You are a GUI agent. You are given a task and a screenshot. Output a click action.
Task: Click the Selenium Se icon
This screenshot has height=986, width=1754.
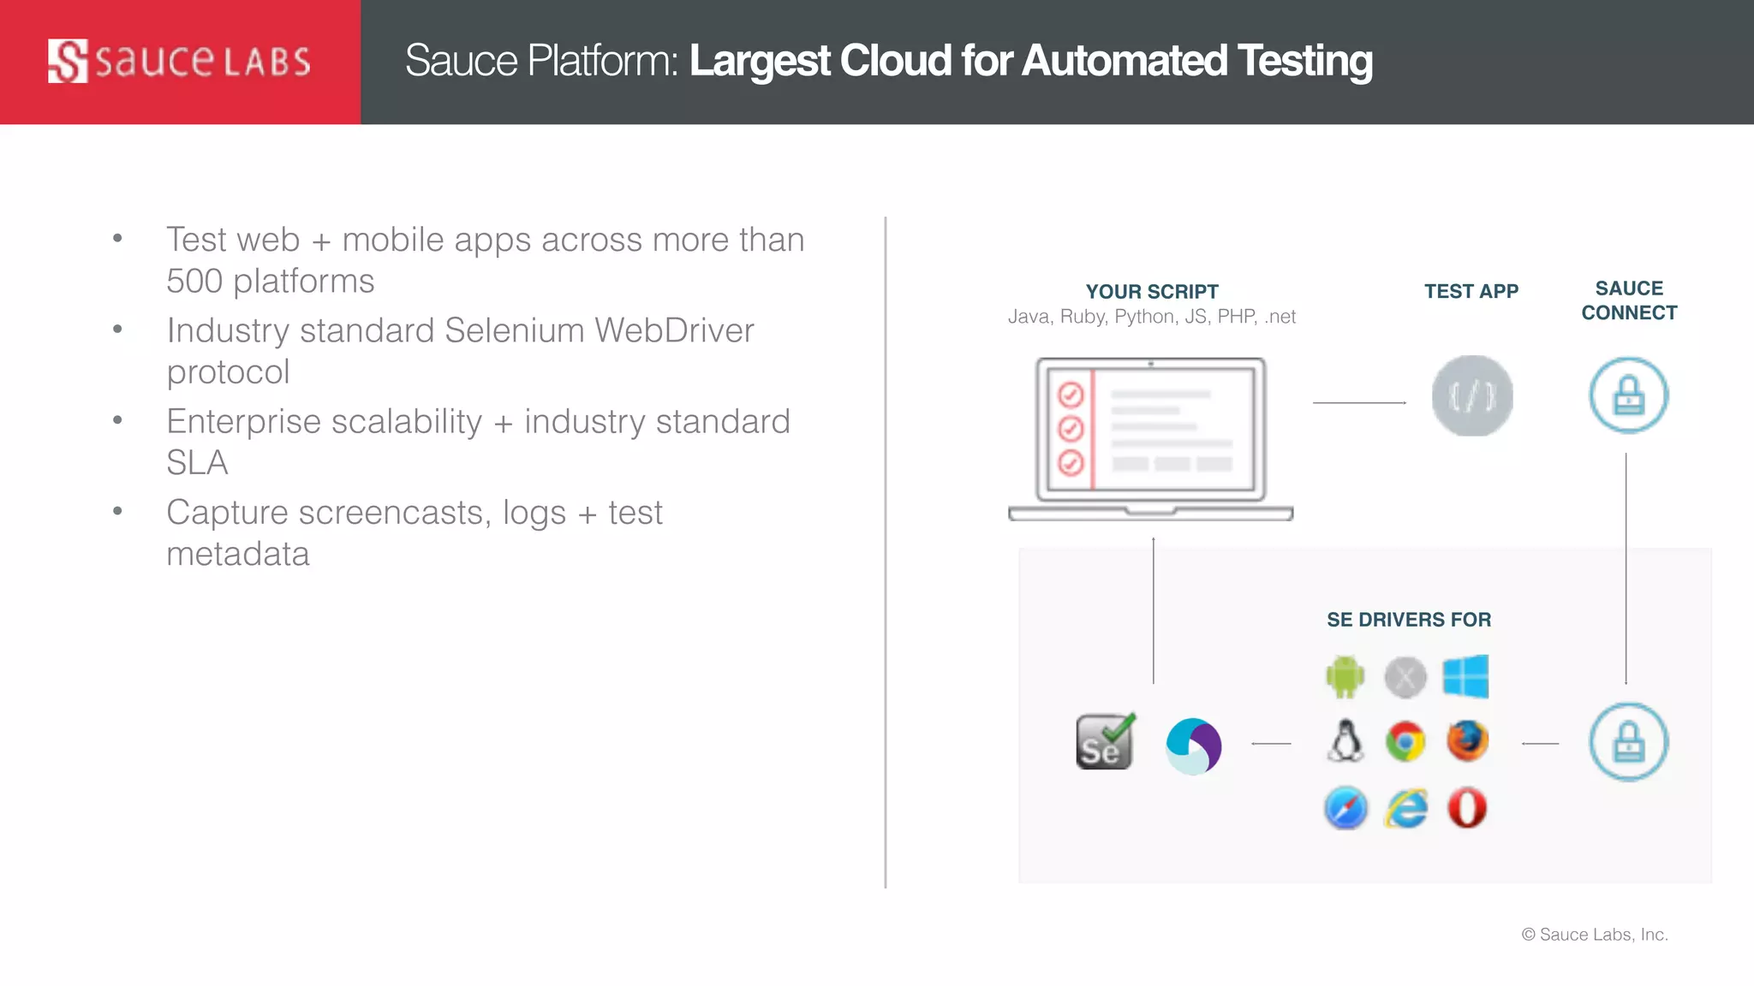[1106, 741]
